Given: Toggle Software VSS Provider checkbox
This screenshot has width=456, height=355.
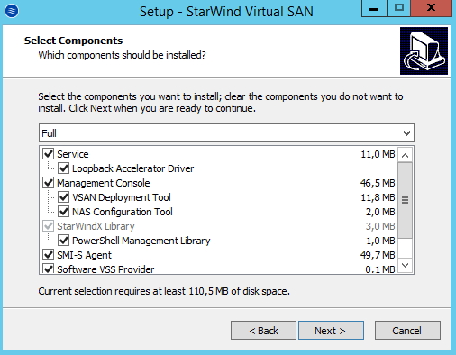Looking at the screenshot, I should 49,269.
